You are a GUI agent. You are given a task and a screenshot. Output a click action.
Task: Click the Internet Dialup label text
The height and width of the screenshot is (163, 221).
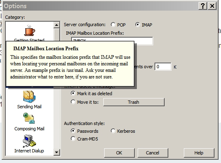tap(29, 151)
